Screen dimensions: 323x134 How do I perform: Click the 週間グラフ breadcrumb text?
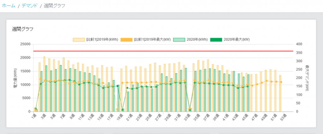(55, 6)
